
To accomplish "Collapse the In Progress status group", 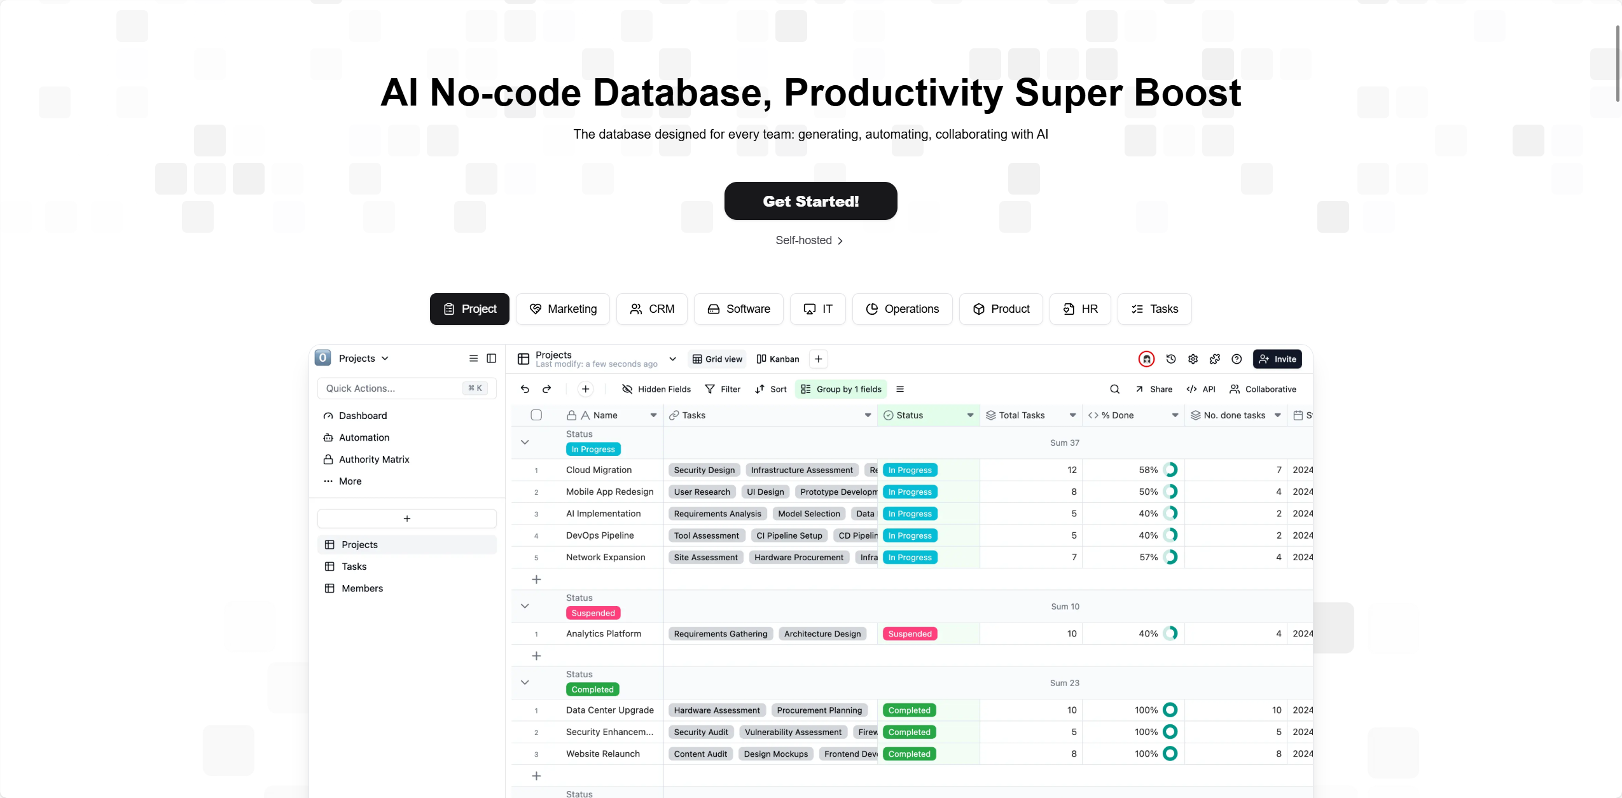I will pyautogui.click(x=525, y=442).
